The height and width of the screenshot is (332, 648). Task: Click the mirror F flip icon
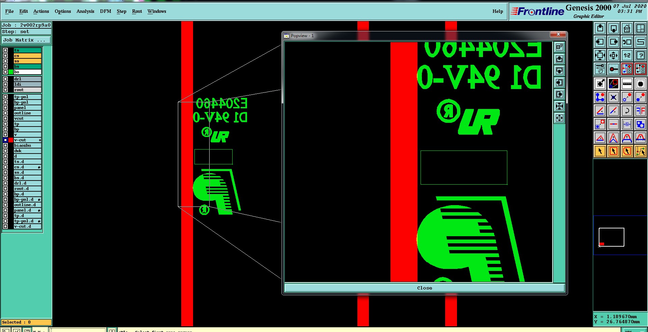641,111
